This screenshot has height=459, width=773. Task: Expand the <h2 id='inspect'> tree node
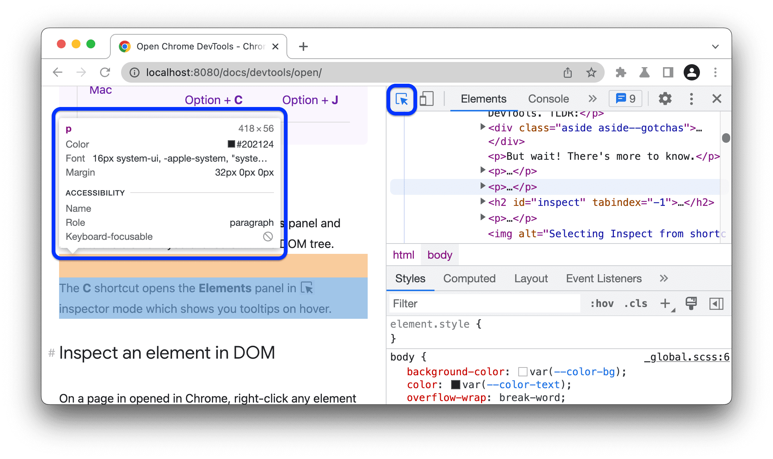coord(481,202)
